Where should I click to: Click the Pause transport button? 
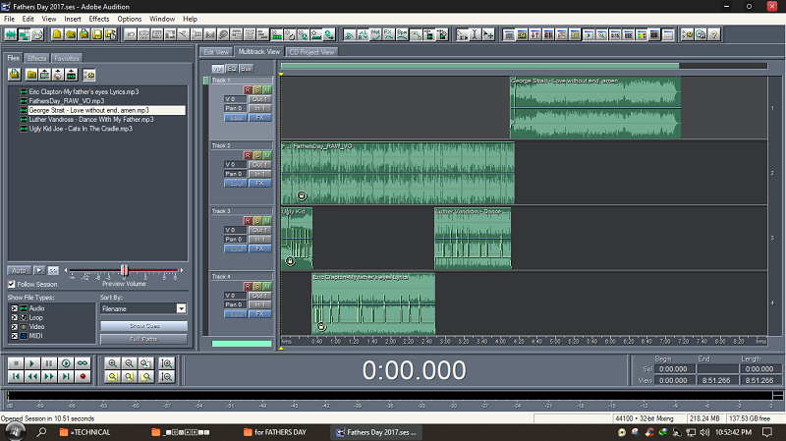pos(48,363)
